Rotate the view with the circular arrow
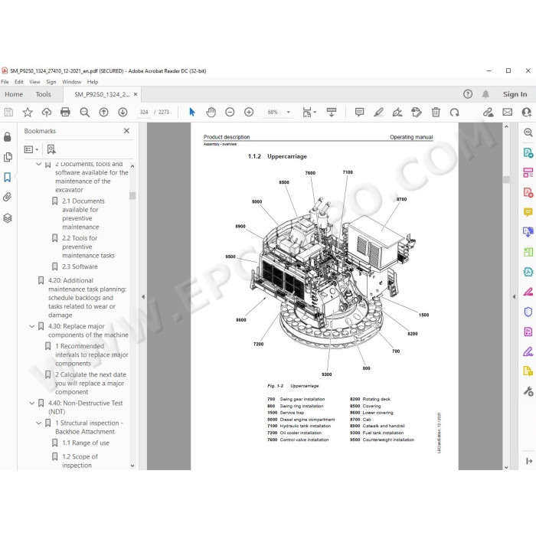The height and width of the screenshot is (536, 536). pos(454,112)
